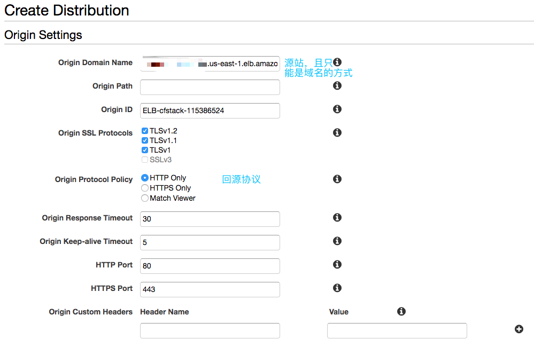
Task: Show info for Origin Protocol Policy
Action: point(337,179)
